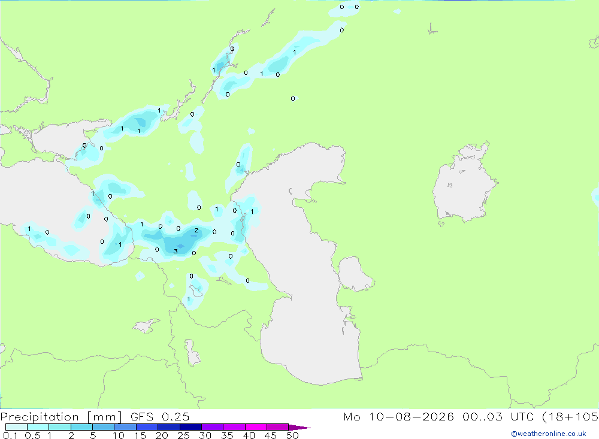
Task: Click the '2' precipitation value on the map
Action: pyautogui.click(x=196, y=230)
